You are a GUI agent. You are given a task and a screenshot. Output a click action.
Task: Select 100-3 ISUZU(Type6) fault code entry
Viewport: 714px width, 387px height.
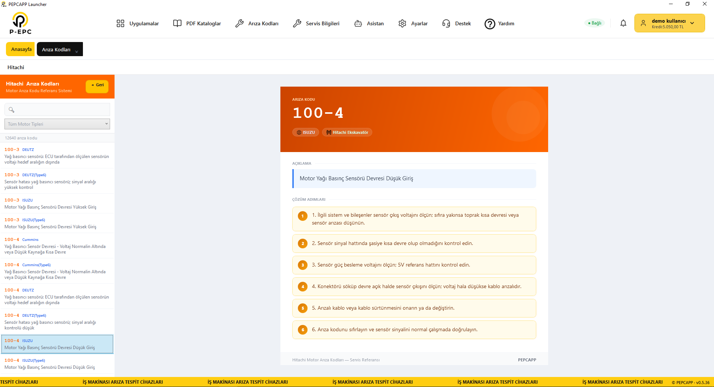pyautogui.click(x=57, y=223)
